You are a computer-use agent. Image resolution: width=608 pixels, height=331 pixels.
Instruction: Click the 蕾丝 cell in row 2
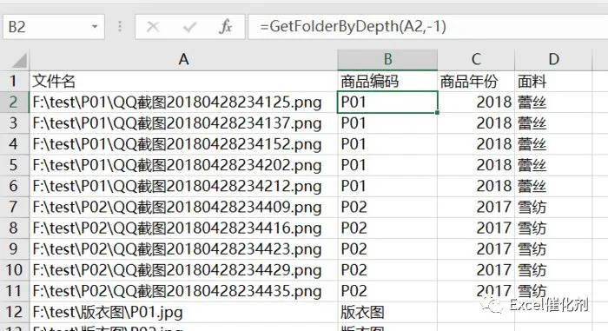click(553, 102)
